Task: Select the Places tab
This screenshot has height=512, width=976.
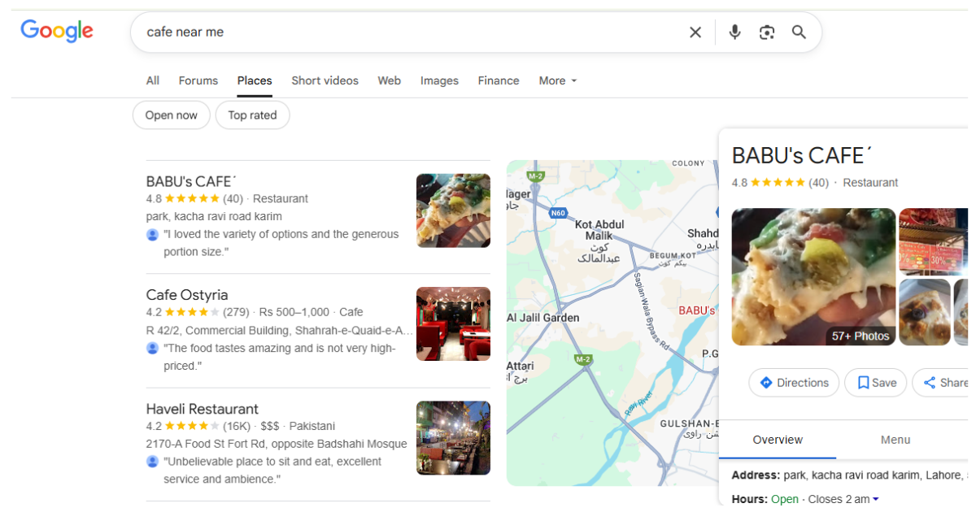Action: (x=255, y=80)
